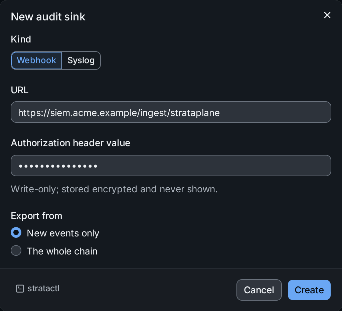Select the Webhook kind option

(x=36, y=61)
